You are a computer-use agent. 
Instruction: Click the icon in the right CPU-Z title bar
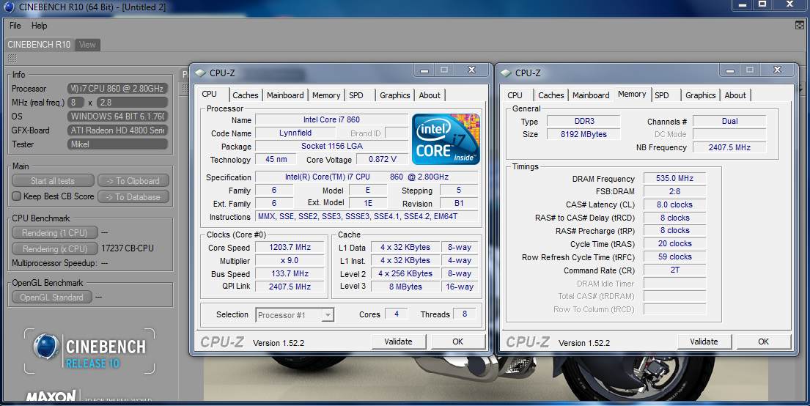click(507, 73)
